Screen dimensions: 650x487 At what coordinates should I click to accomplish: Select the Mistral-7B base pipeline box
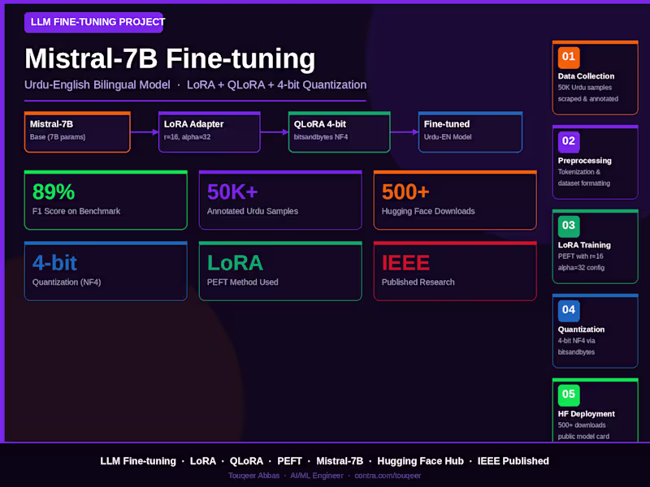pos(77,132)
